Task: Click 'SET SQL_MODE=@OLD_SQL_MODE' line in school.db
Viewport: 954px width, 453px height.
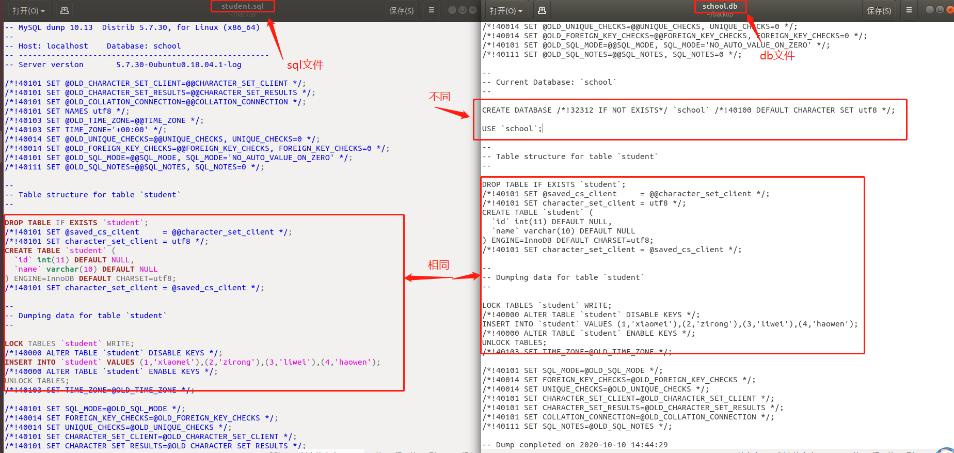Action: [x=573, y=370]
